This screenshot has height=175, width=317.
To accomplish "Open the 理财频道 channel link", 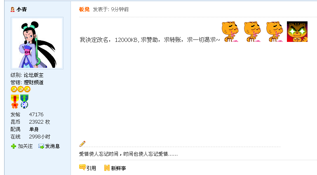I will coord(33,82).
